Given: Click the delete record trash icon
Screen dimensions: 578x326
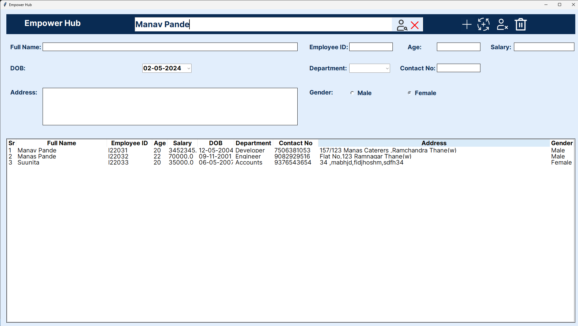Looking at the screenshot, I should pyautogui.click(x=521, y=24).
